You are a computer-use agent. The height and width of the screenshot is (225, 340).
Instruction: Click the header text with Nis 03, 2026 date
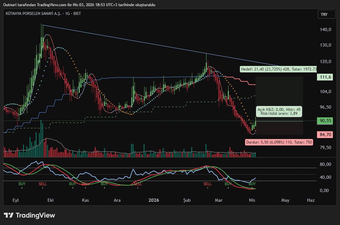point(79,5)
